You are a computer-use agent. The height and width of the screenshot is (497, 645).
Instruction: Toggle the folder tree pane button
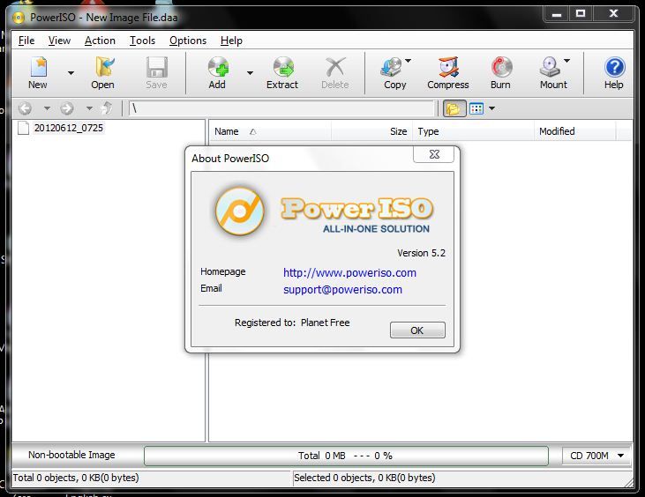coord(454,109)
